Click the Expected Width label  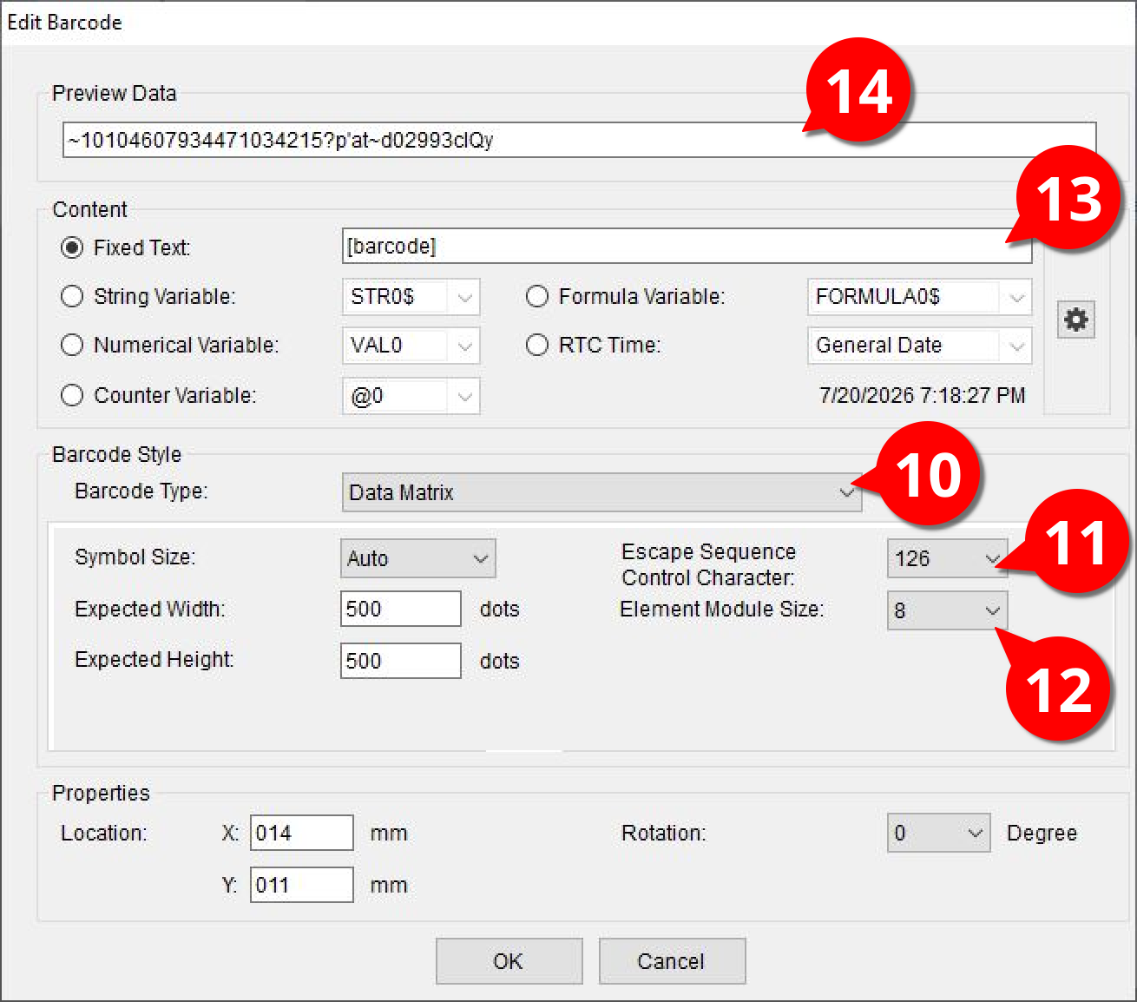coord(149,610)
